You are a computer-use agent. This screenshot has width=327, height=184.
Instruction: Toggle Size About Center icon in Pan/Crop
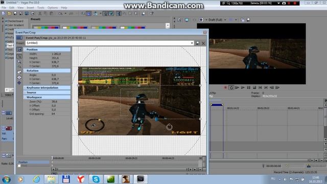pos(19,77)
